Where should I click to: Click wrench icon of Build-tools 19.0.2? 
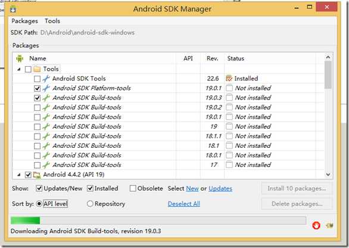point(46,107)
